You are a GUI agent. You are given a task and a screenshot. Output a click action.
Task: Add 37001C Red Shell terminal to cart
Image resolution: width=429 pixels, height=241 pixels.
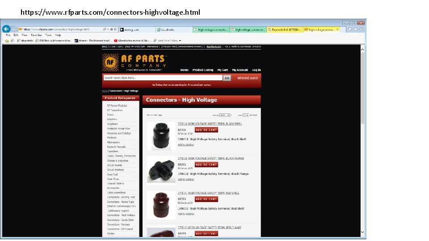pos(206,199)
